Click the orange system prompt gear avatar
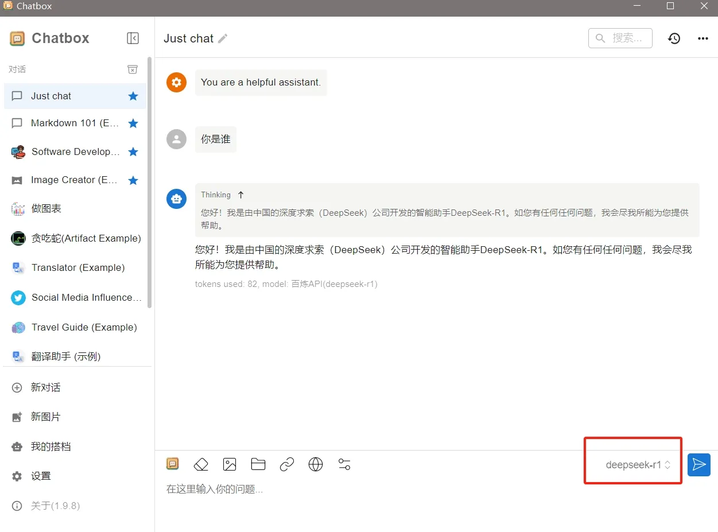The height and width of the screenshot is (532, 718). pos(176,82)
